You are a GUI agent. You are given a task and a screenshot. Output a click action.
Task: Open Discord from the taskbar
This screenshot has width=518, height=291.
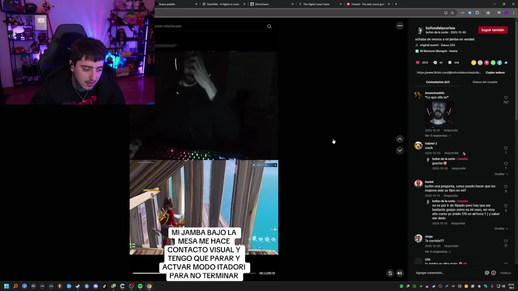point(96,286)
